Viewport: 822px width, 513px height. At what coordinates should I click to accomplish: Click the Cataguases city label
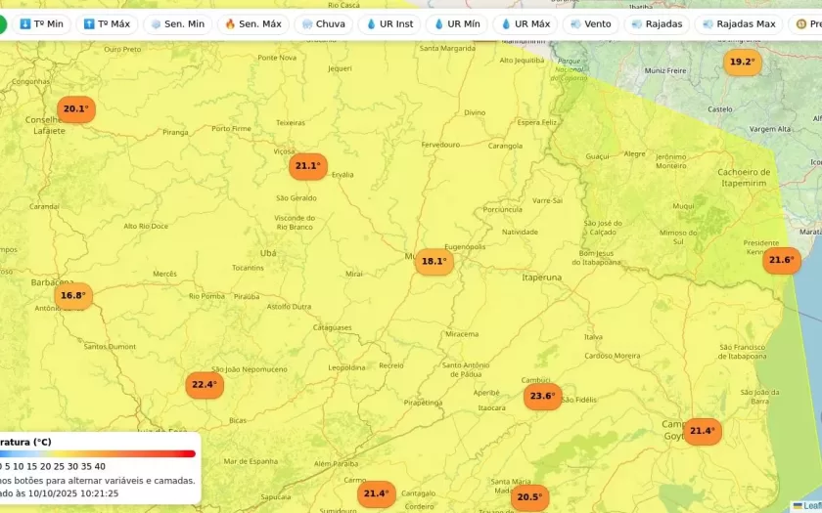coord(333,327)
